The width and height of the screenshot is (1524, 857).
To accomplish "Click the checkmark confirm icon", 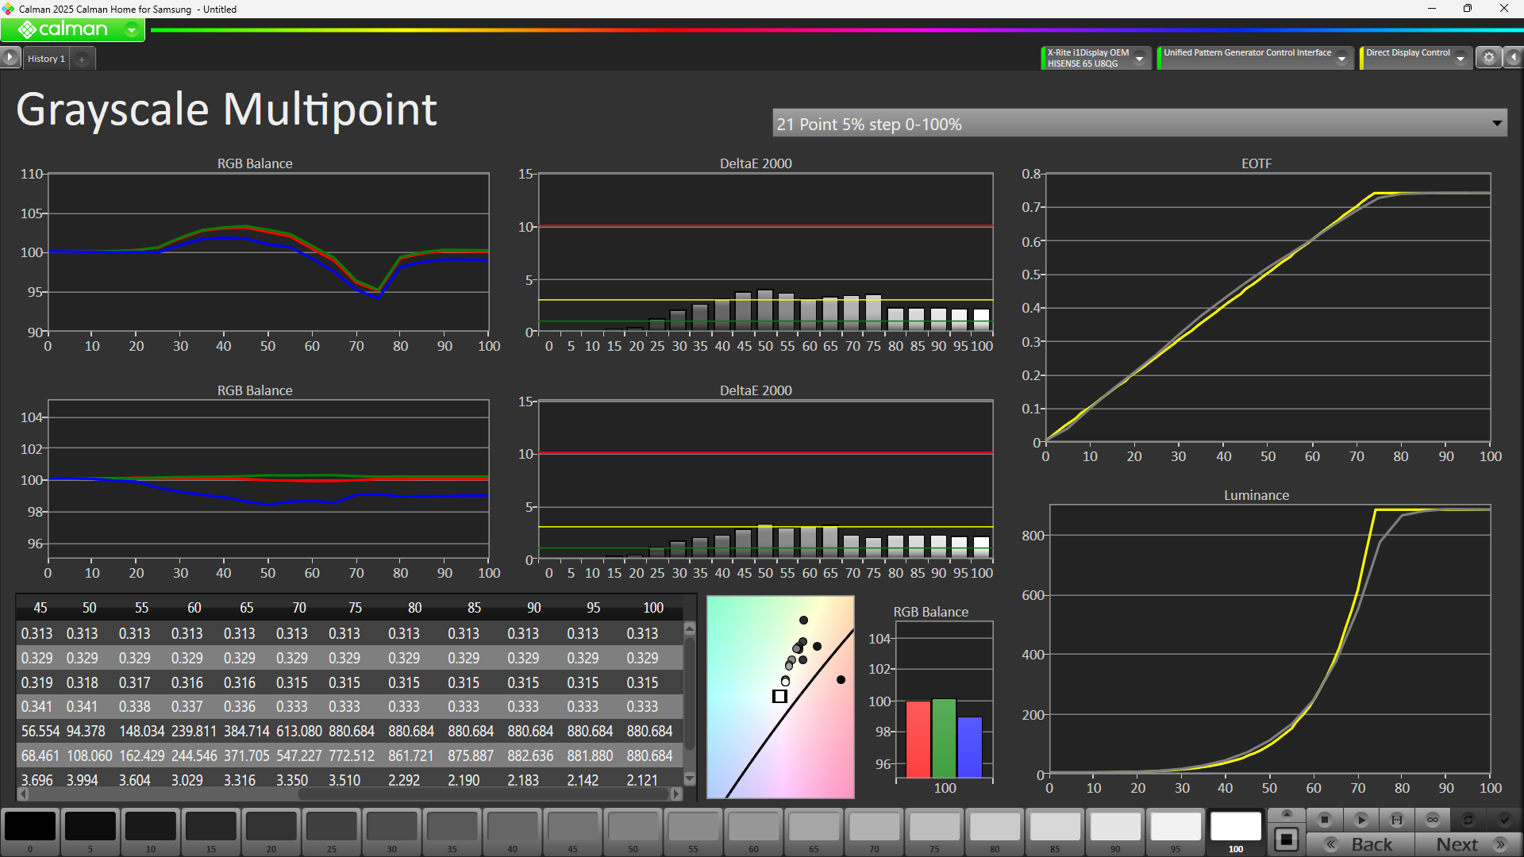I will 1504,820.
